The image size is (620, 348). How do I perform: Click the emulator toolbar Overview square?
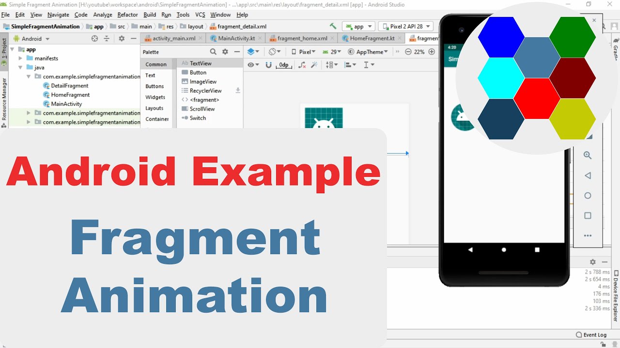tap(588, 216)
